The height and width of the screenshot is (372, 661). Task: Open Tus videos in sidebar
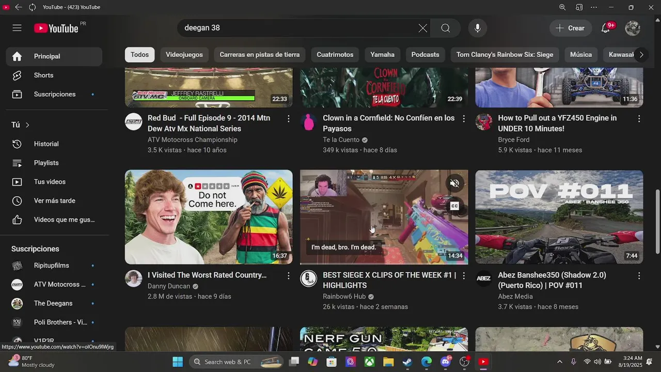pyautogui.click(x=54, y=182)
